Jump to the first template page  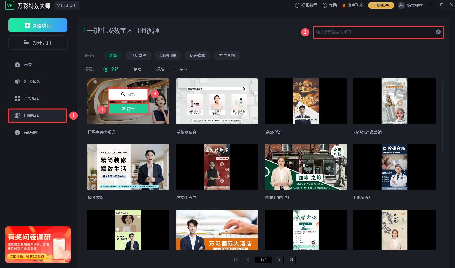tap(236, 260)
